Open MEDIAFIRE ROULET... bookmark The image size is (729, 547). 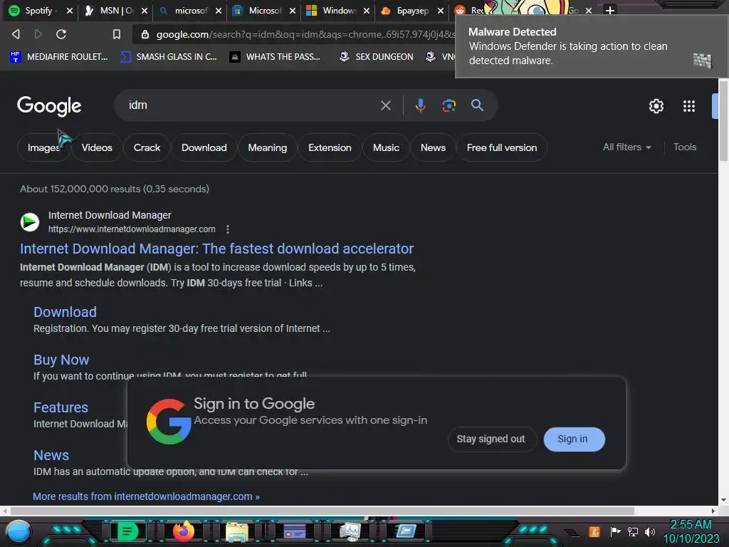click(59, 57)
